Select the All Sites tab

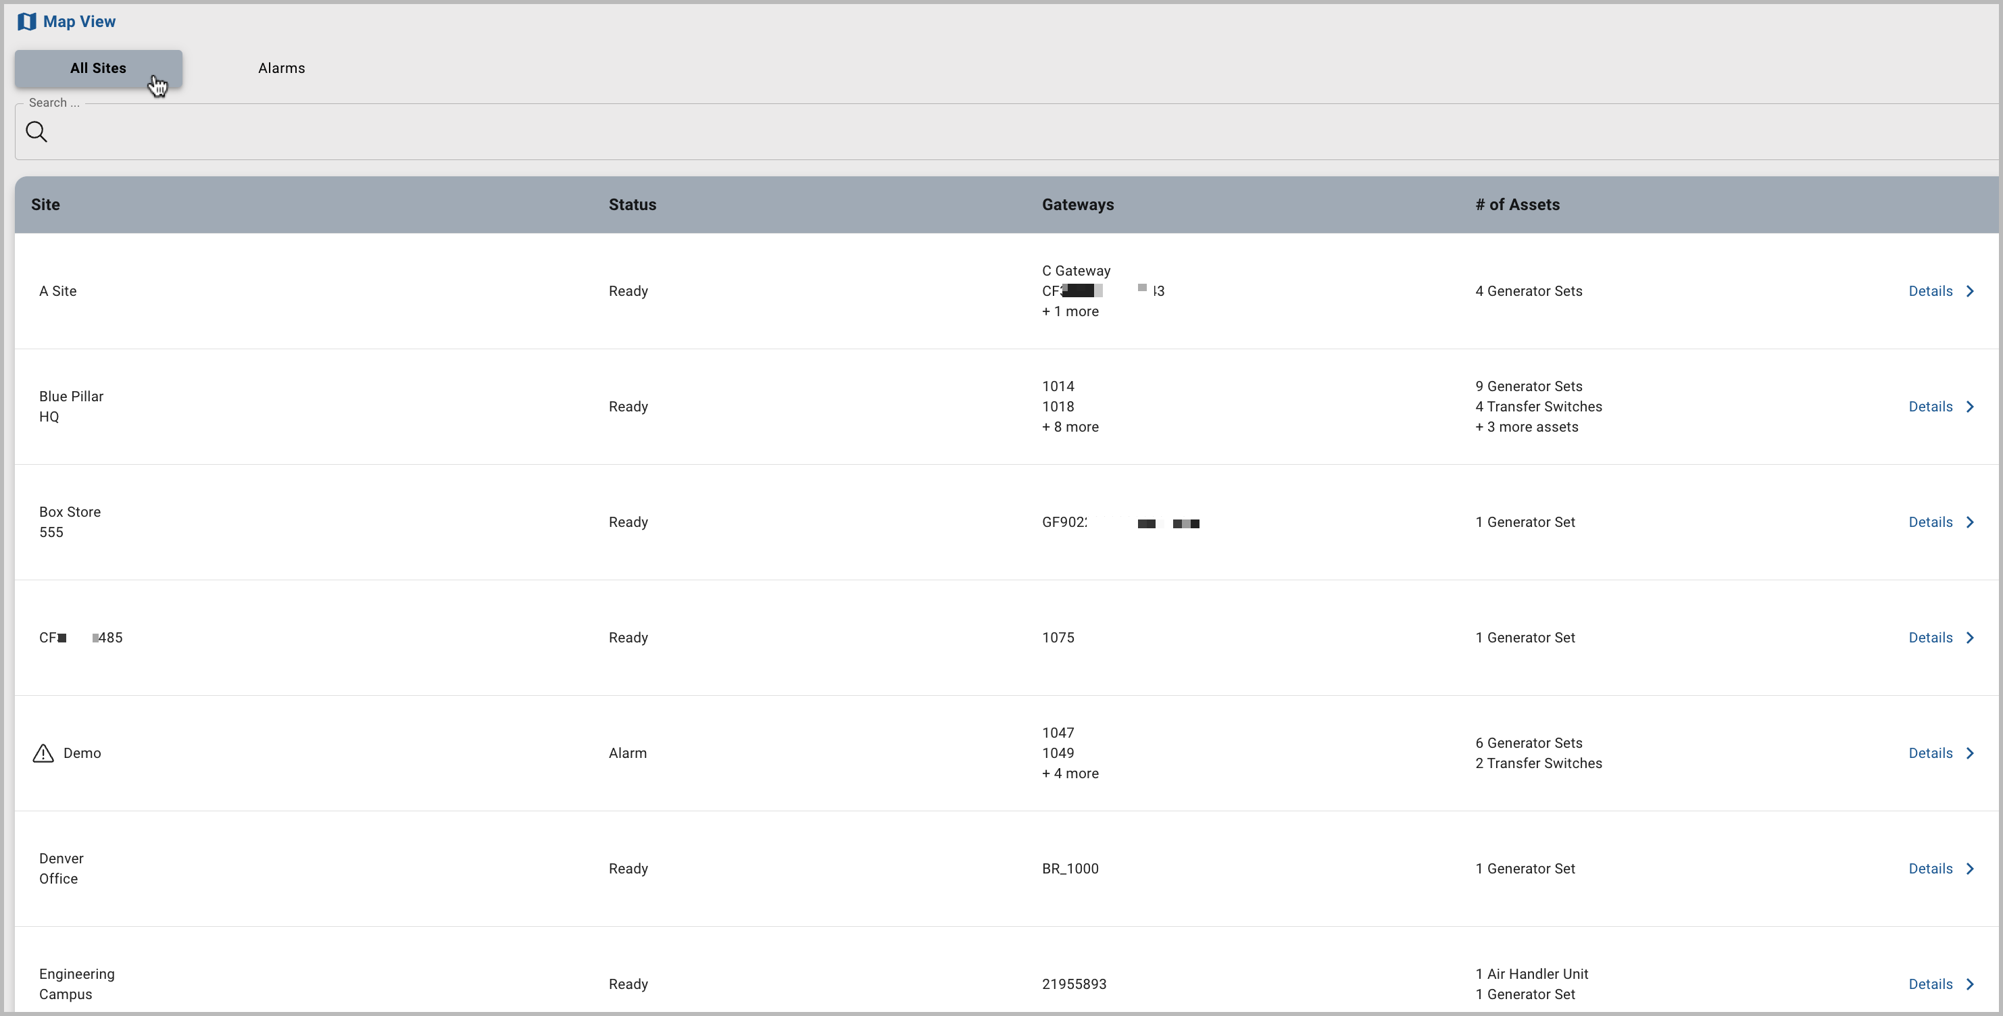pos(98,68)
